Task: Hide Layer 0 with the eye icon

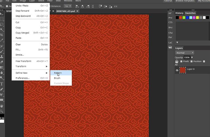Action: (x=177, y=70)
